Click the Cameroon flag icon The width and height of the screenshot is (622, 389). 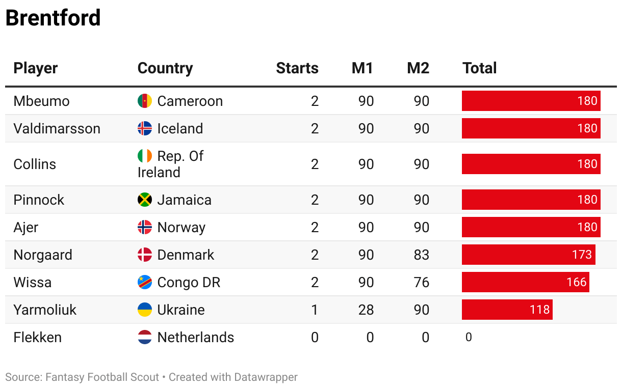145,101
